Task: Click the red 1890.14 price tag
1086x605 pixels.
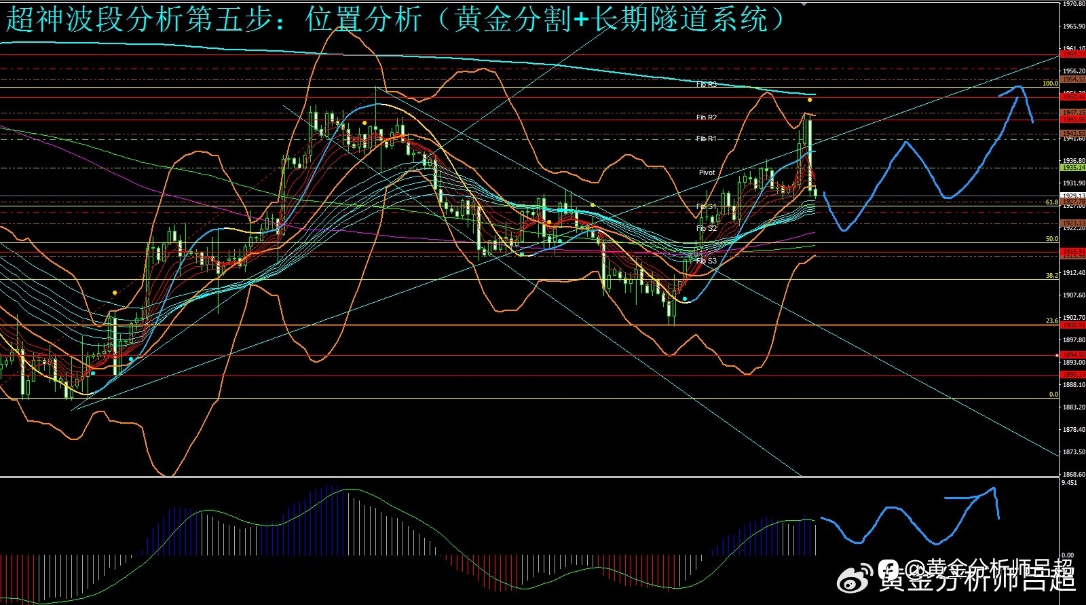Action: [1073, 375]
